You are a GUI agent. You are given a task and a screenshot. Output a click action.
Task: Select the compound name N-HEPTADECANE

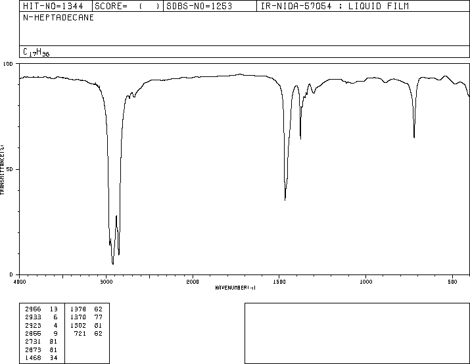coord(59,17)
